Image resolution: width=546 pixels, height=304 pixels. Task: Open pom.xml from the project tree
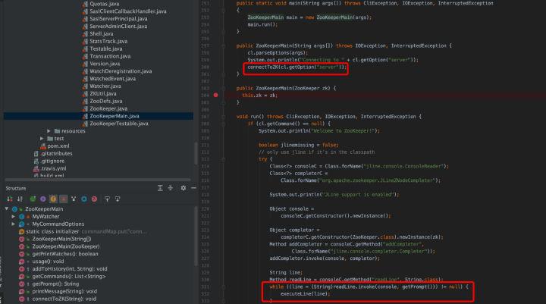(58, 146)
